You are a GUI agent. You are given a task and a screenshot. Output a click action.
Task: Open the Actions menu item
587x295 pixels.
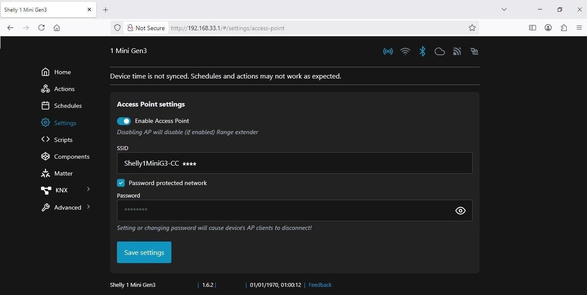64,89
